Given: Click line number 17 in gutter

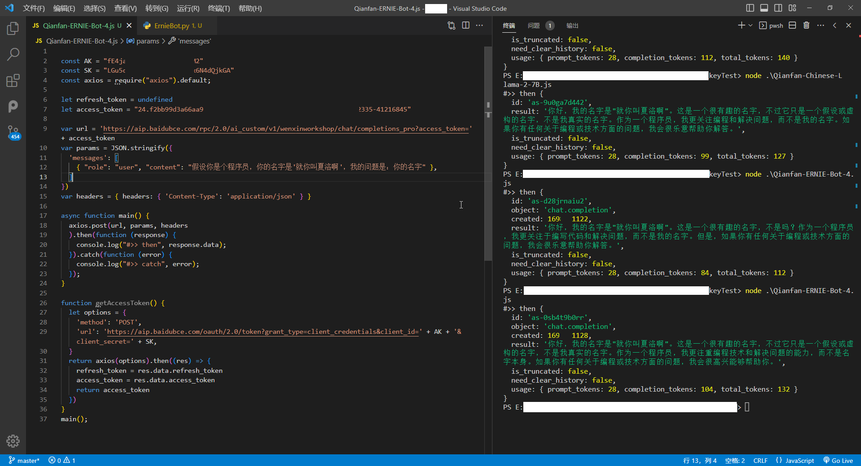Looking at the screenshot, I should click(x=43, y=216).
